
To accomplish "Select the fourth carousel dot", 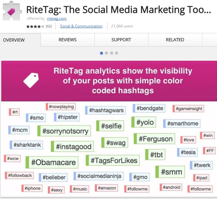I will click(116, 53).
